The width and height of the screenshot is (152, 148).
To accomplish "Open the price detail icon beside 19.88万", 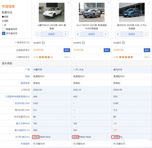I will click(x=123, y=43).
